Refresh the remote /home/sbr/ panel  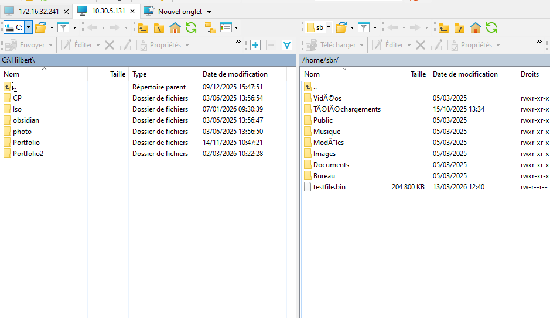491,27
